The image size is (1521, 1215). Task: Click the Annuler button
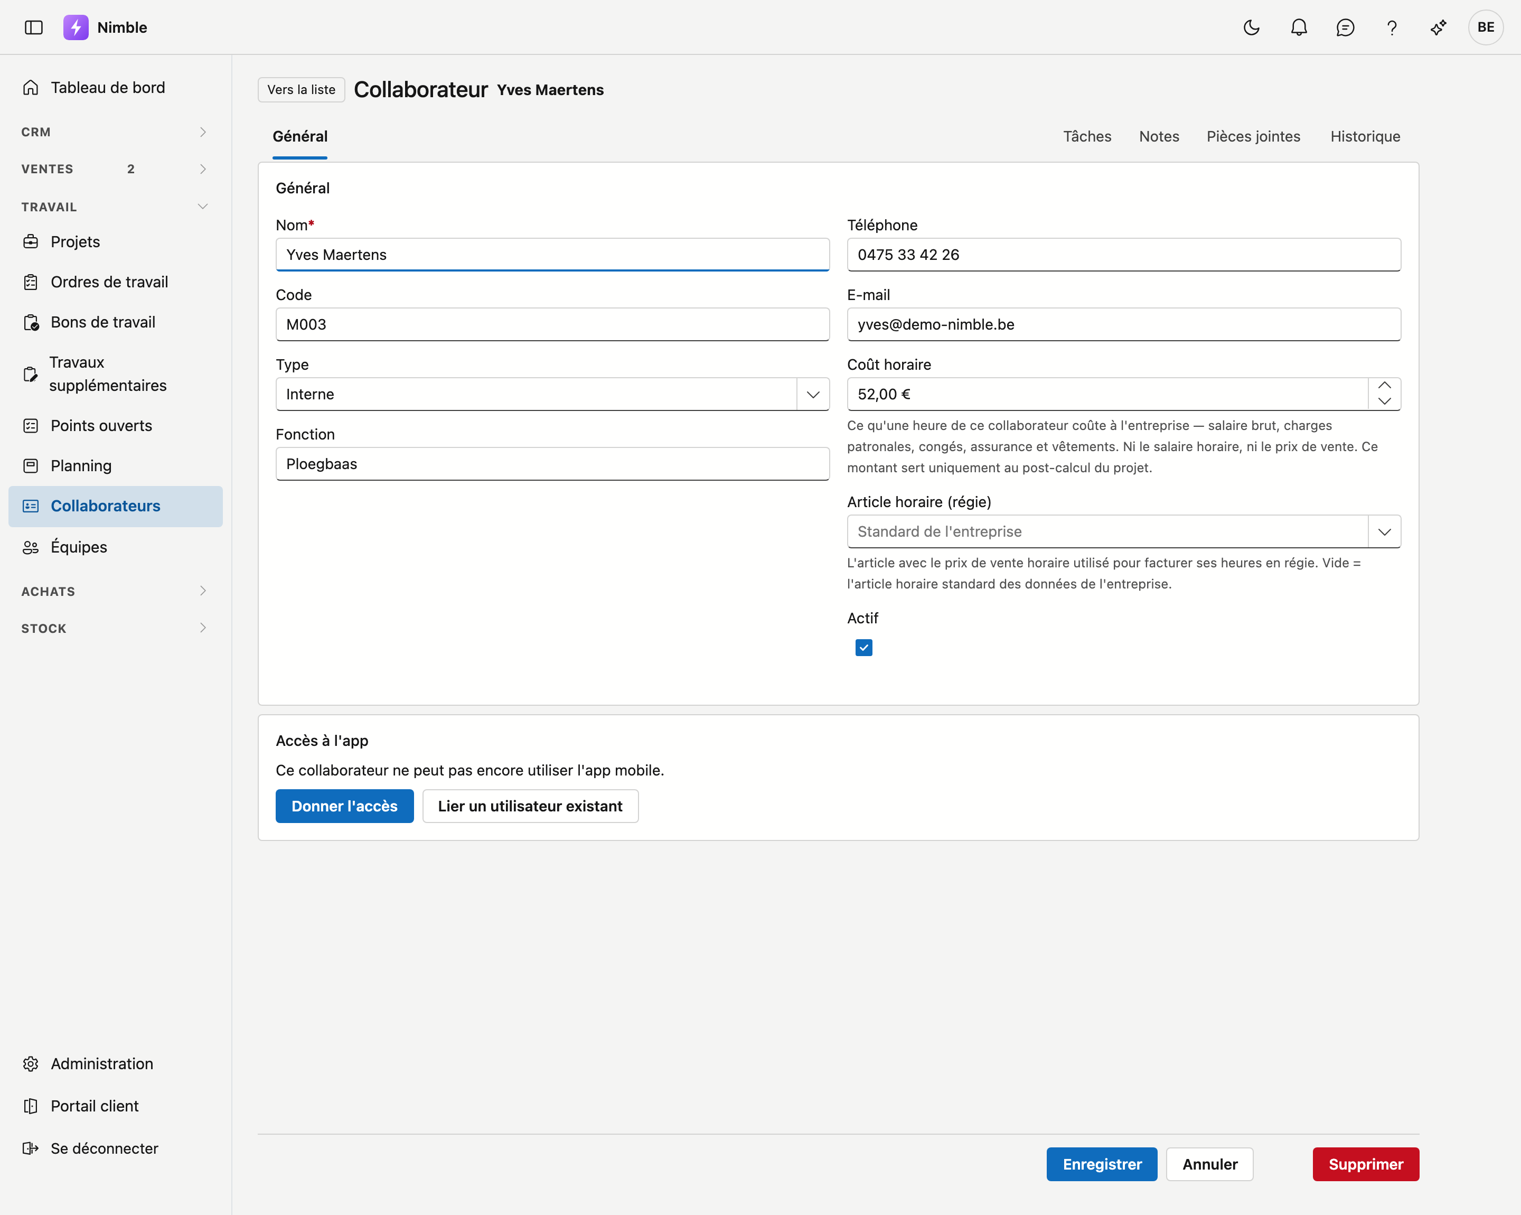tap(1210, 1164)
